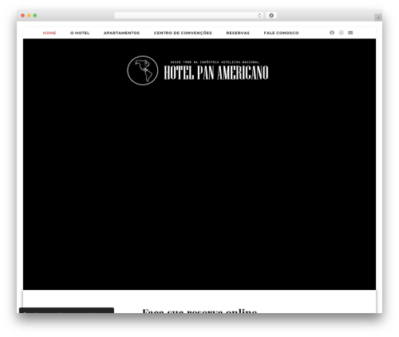Minimize the window with the yellow button
Screen dimensions: 399x337
[29, 15]
